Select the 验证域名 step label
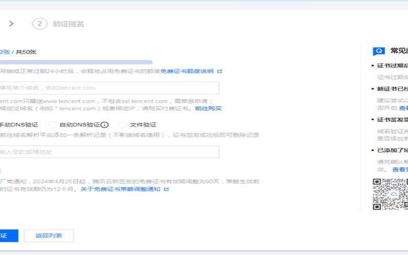This screenshot has width=408, height=255. pos(68,24)
